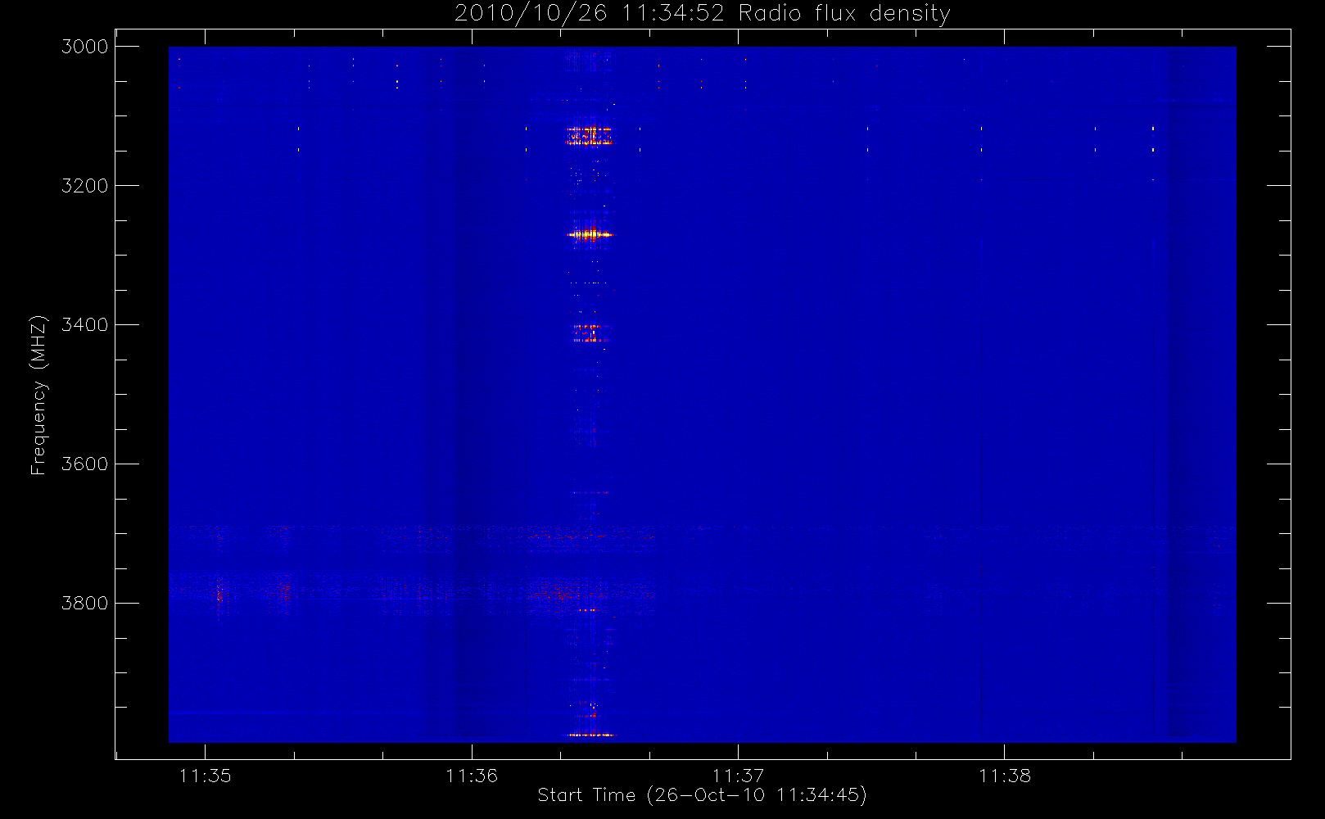Click the 11:37 time tick label
The image size is (1325, 819).
tap(739, 776)
